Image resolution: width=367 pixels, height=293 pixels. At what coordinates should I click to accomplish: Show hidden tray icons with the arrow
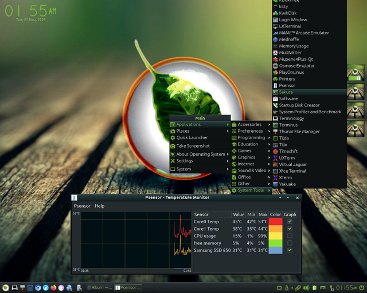point(292,288)
